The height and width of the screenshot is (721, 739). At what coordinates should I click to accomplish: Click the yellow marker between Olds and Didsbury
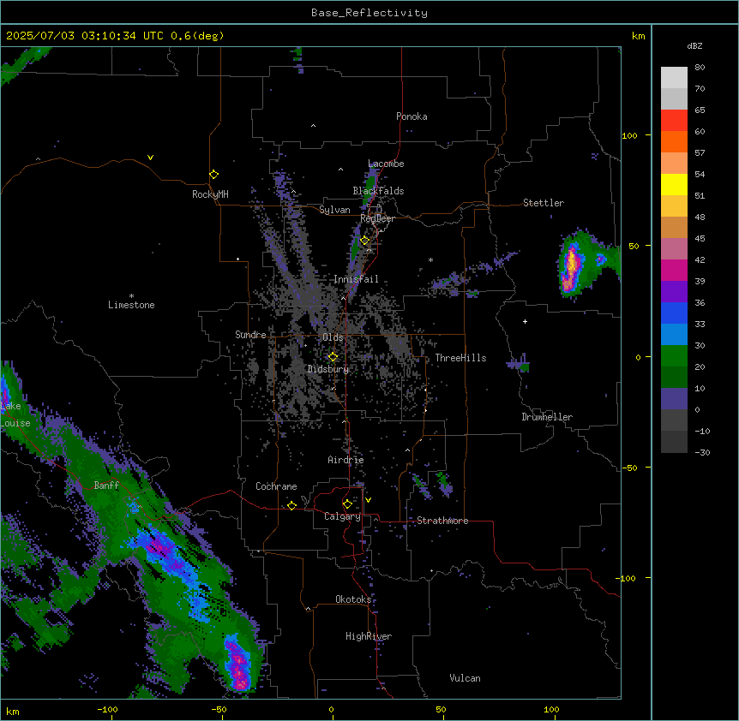tap(333, 357)
